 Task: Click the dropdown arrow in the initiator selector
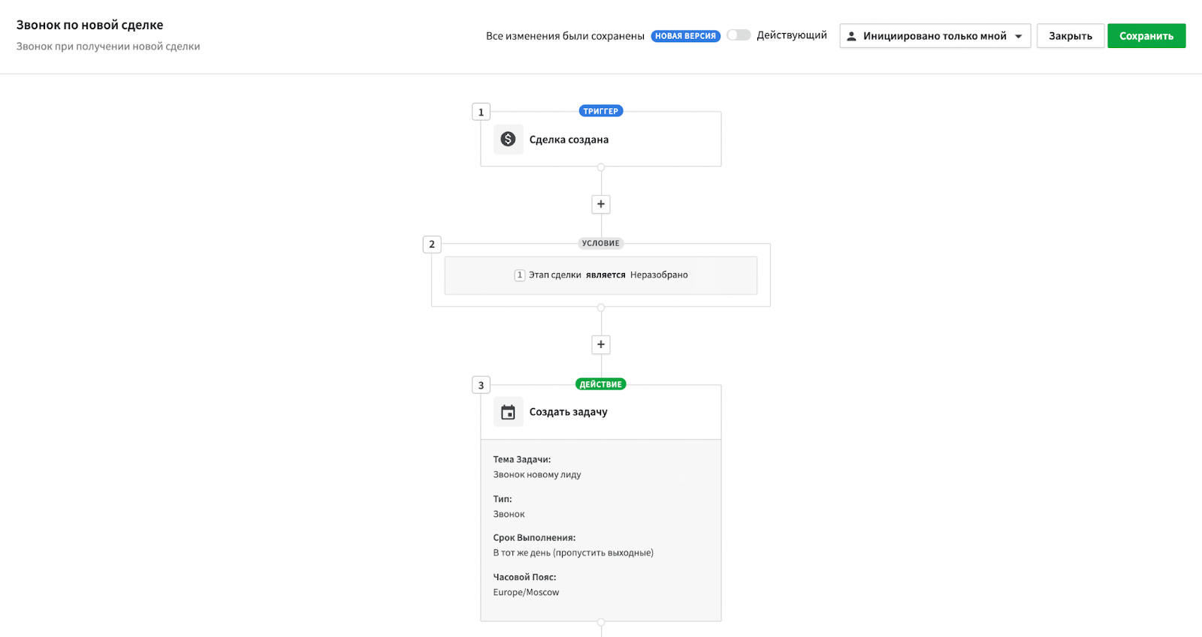[1019, 36]
